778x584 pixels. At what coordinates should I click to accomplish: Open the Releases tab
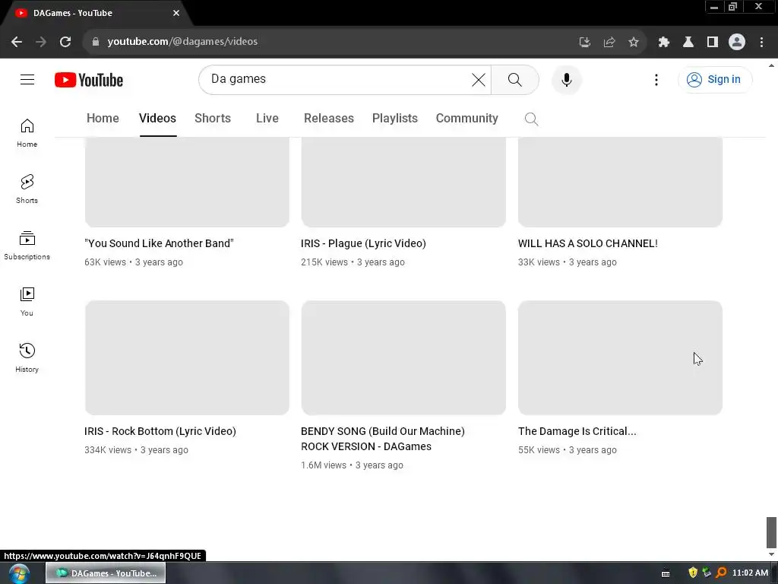pos(328,118)
